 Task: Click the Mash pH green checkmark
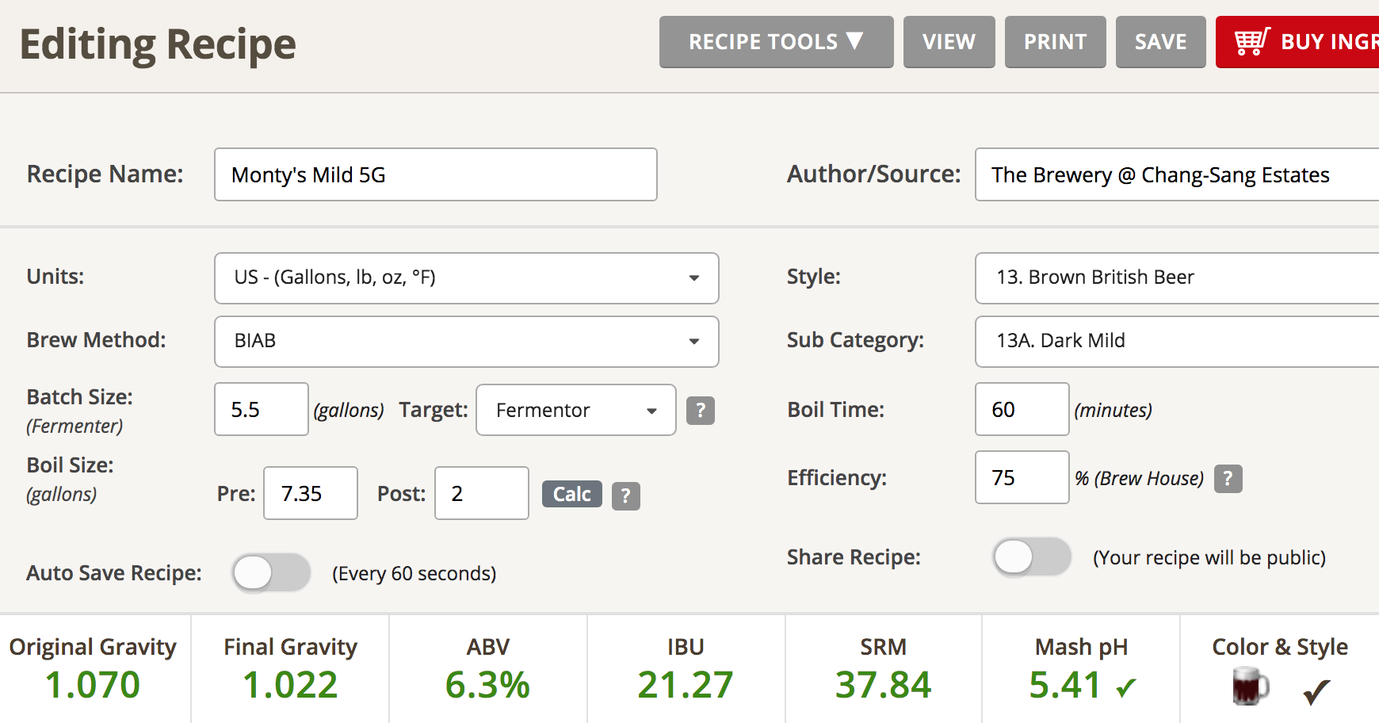click(x=1126, y=687)
